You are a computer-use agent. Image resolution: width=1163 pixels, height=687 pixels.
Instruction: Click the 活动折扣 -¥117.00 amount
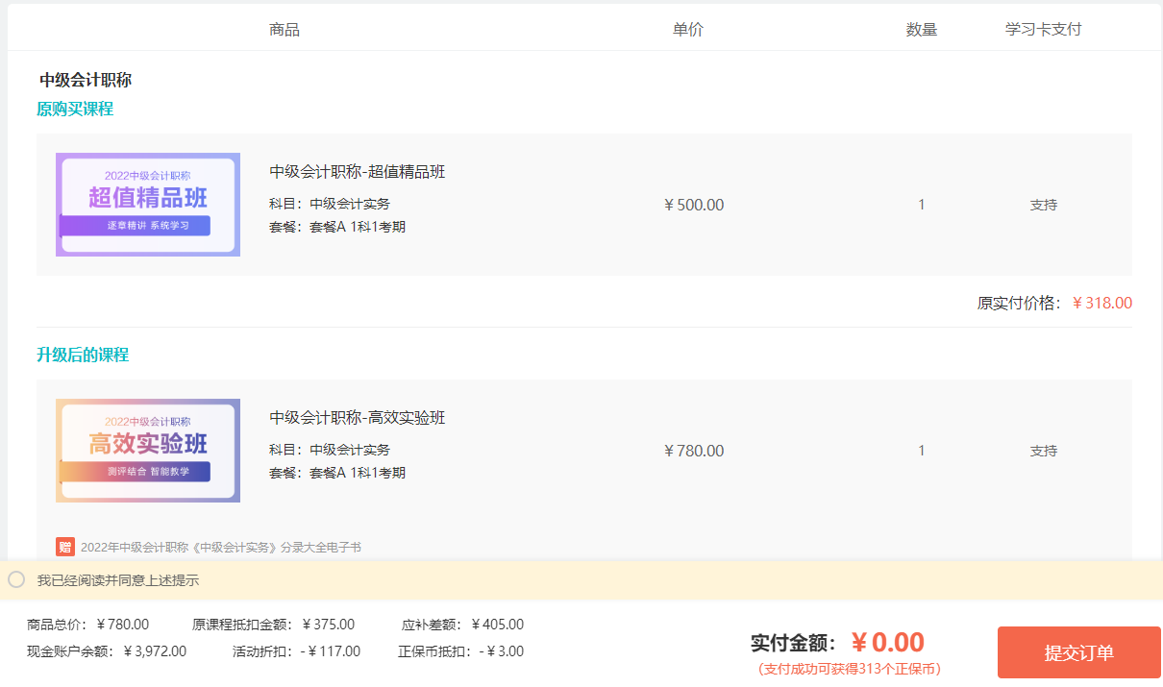330,651
